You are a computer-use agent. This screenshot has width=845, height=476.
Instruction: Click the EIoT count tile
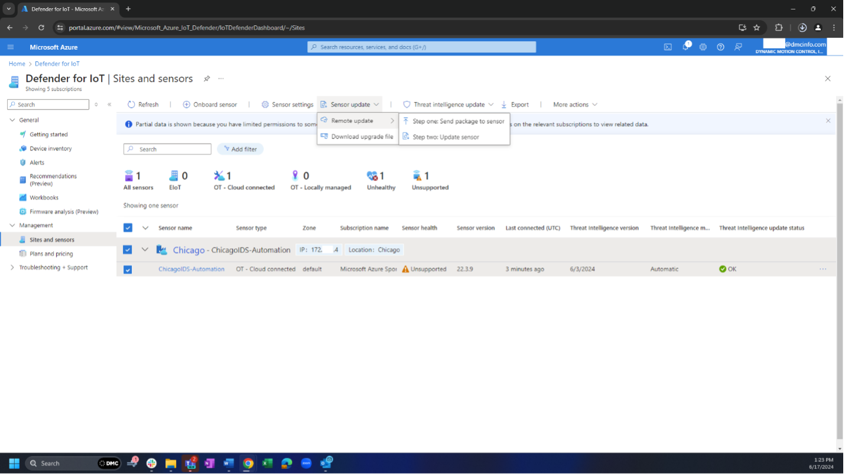pos(177,181)
